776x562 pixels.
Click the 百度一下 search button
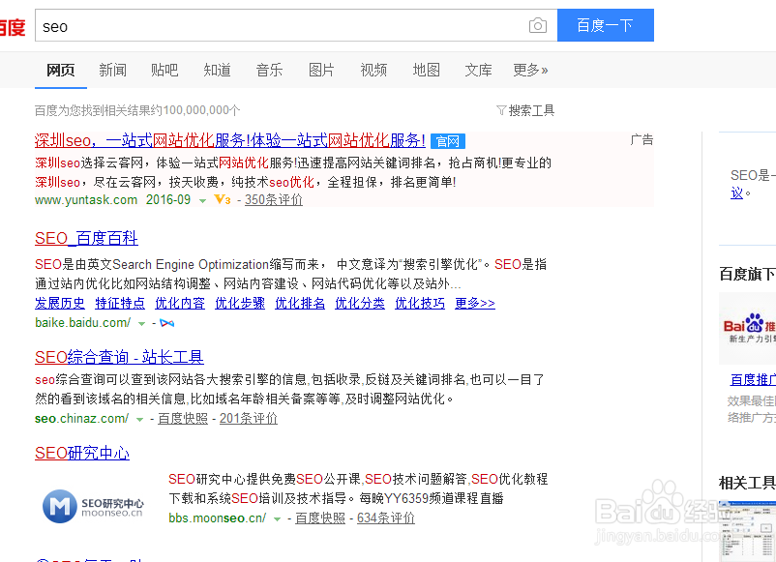[x=606, y=25]
